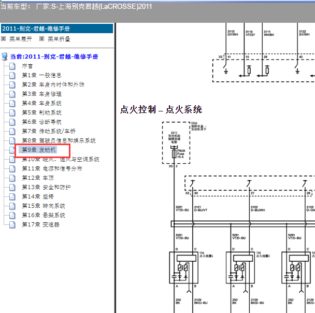Open the root node 当前:2011-别克-君越-维修手册
Screen dimensions: 315x313
click(x=54, y=56)
